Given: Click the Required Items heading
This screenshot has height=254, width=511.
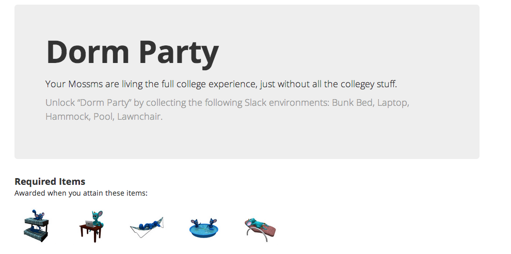Looking at the screenshot, I should (50, 182).
